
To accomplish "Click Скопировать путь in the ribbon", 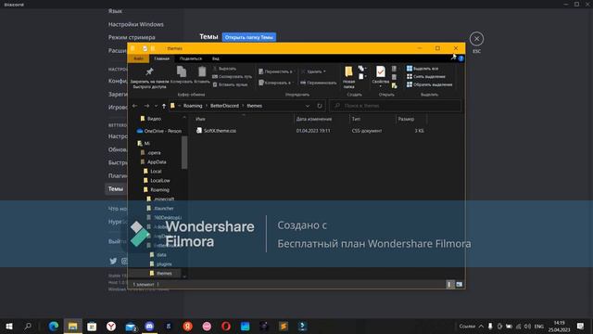I will [x=233, y=76].
